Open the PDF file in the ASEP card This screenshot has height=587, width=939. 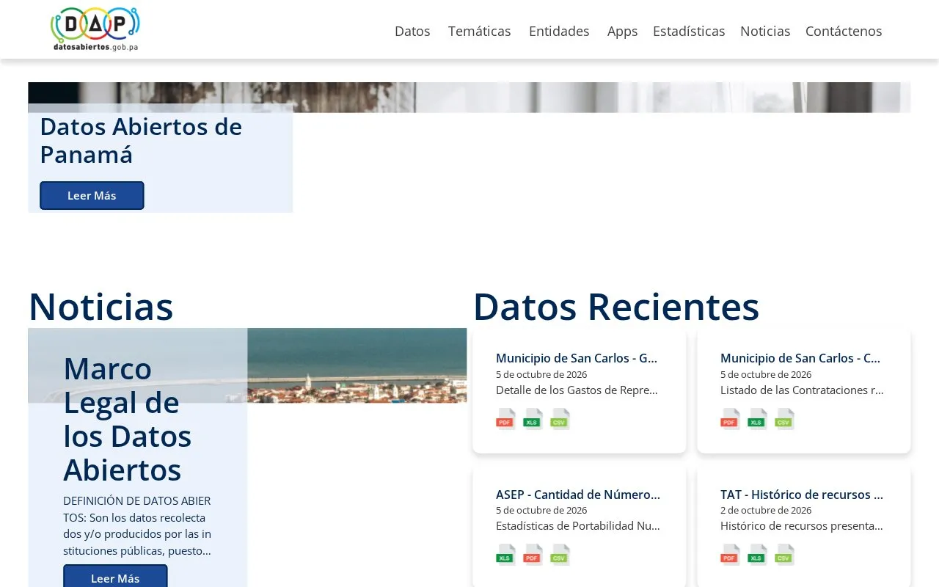(533, 555)
